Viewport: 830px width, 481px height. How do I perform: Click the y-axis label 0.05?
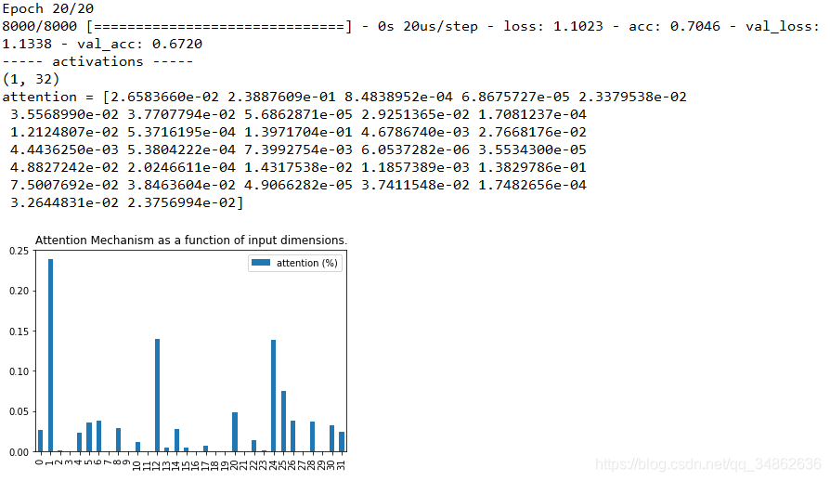tap(19, 411)
